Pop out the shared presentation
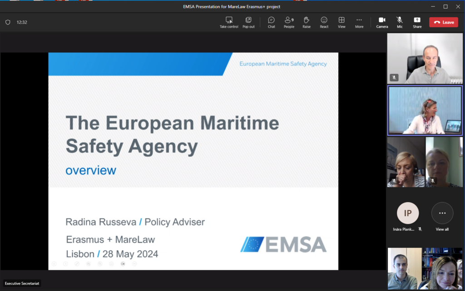This screenshot has height=291, width=465. pyautogui.click(x=248, y=22)
